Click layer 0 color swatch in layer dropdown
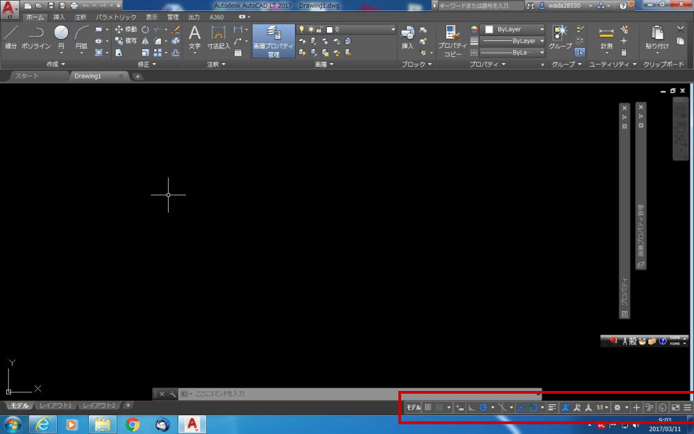The height and width of the screenshot is (434, 694). coord(329,30)
